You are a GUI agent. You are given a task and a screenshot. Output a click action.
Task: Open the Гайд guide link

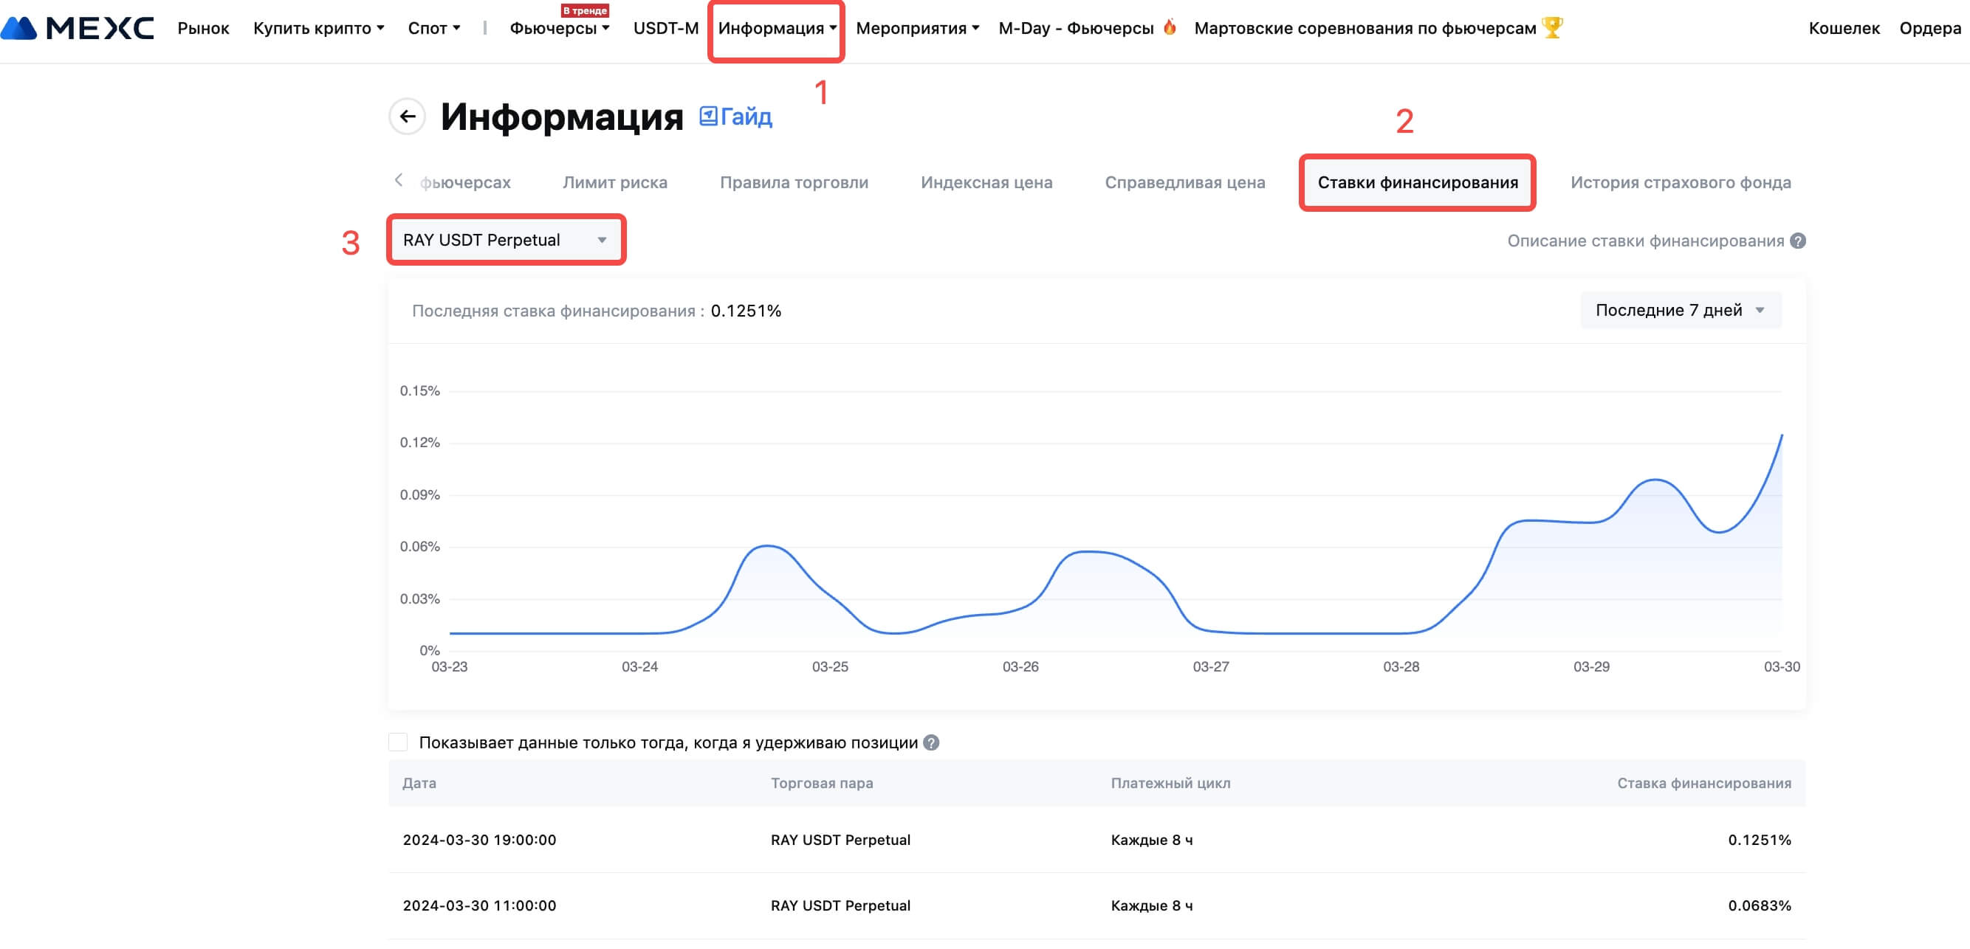point(735,116)
